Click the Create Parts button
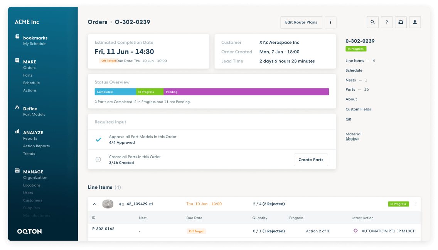This screenshot has height=250, width=438. [311, 160]
